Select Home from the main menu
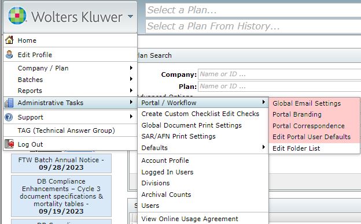This screenshot has width=361, height=224. tap(71, 40)
